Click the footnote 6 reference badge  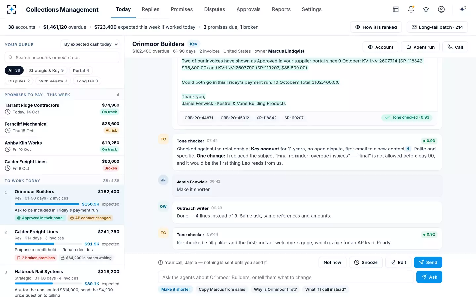coord(408,149)
